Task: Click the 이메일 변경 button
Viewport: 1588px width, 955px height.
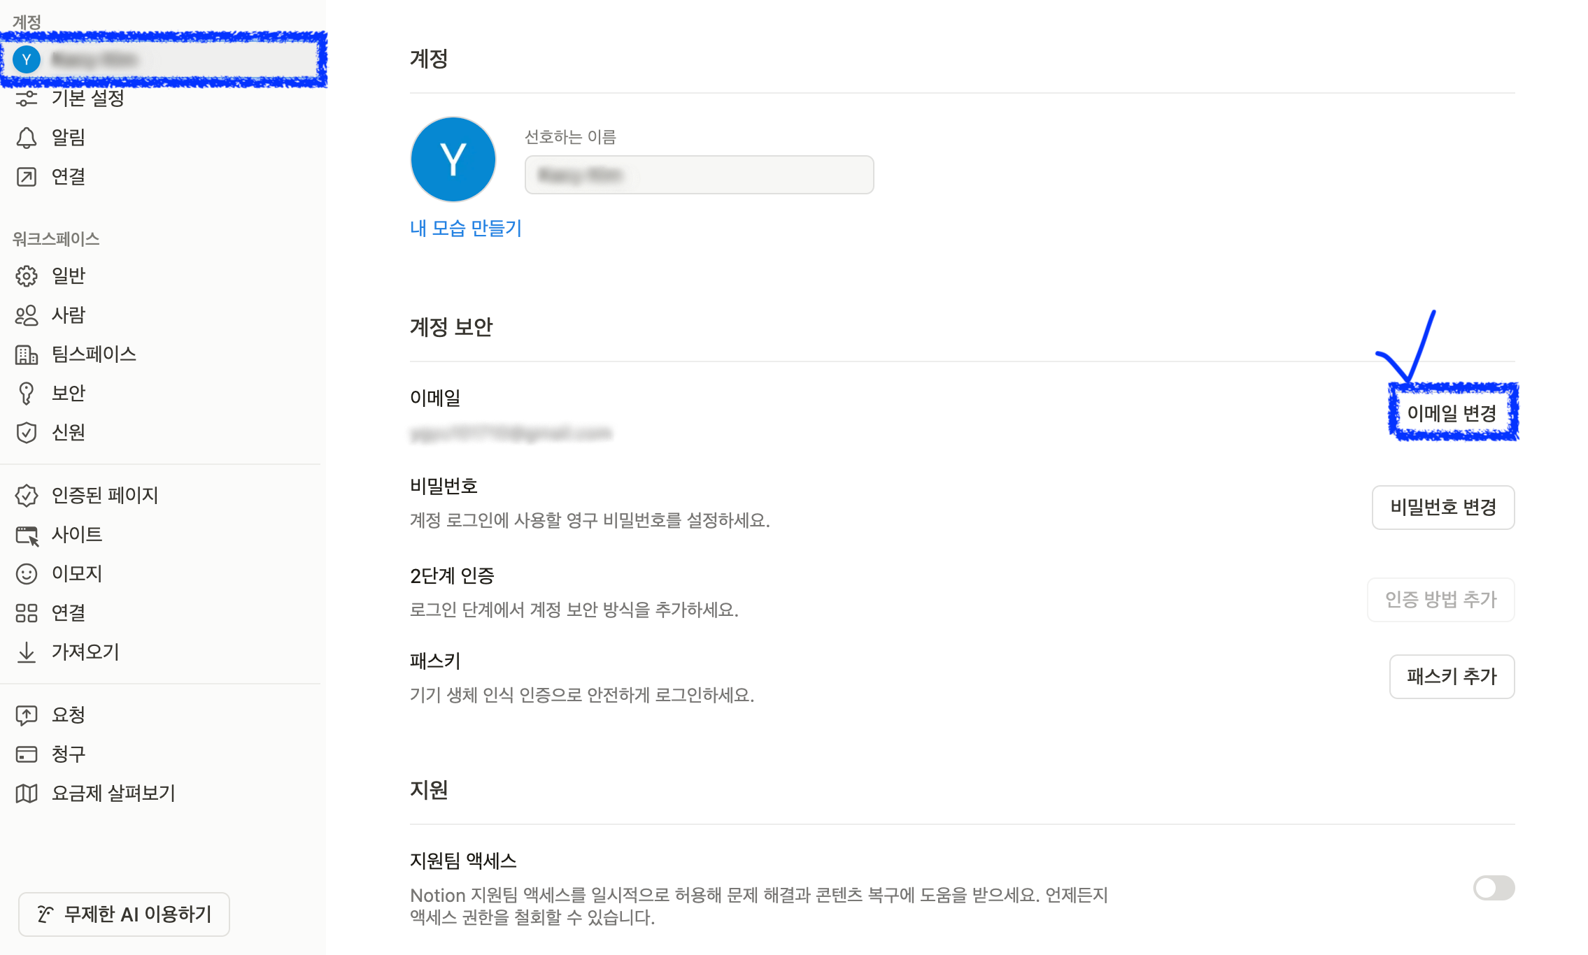Action: point(1452,413)
